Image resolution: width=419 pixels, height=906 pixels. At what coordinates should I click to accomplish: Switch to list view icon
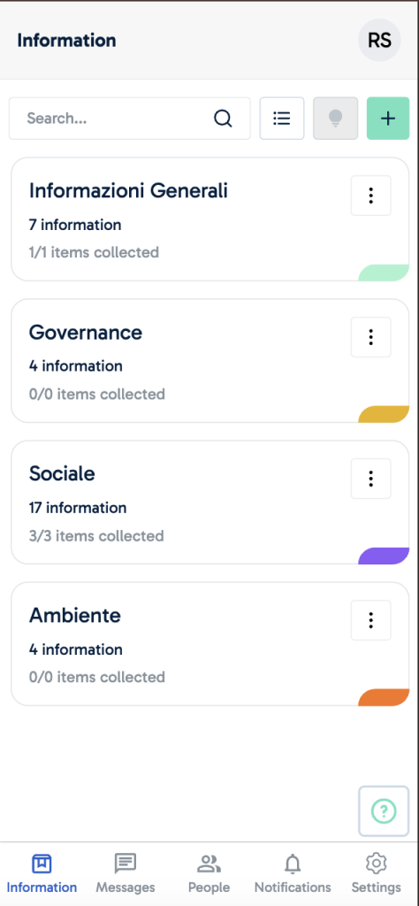(x=282, y=119)
